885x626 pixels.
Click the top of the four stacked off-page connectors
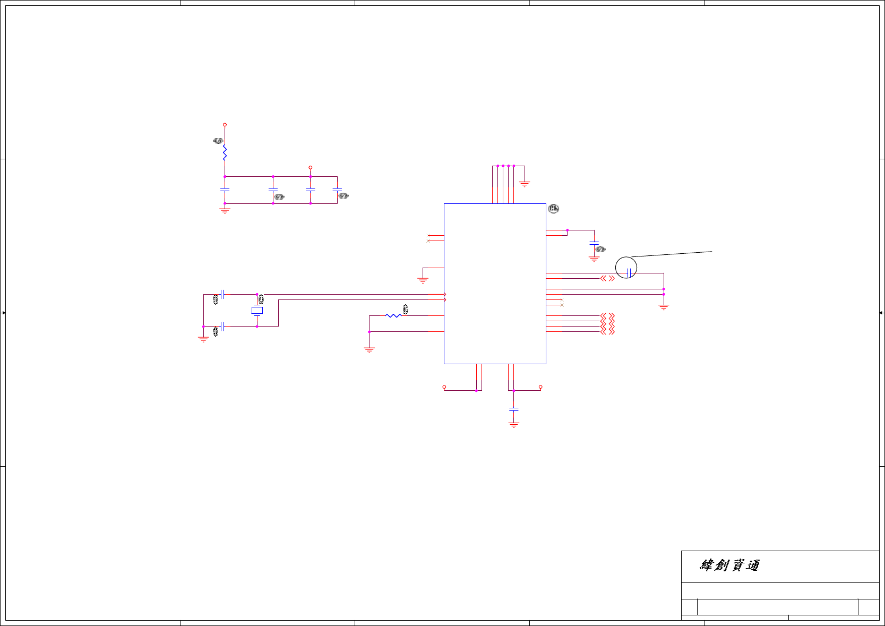[x=607, y=316]
